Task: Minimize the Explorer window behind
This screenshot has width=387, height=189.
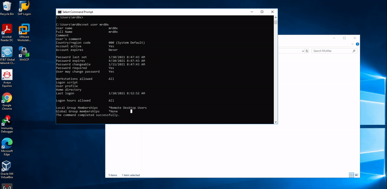Action: [334, 38]
